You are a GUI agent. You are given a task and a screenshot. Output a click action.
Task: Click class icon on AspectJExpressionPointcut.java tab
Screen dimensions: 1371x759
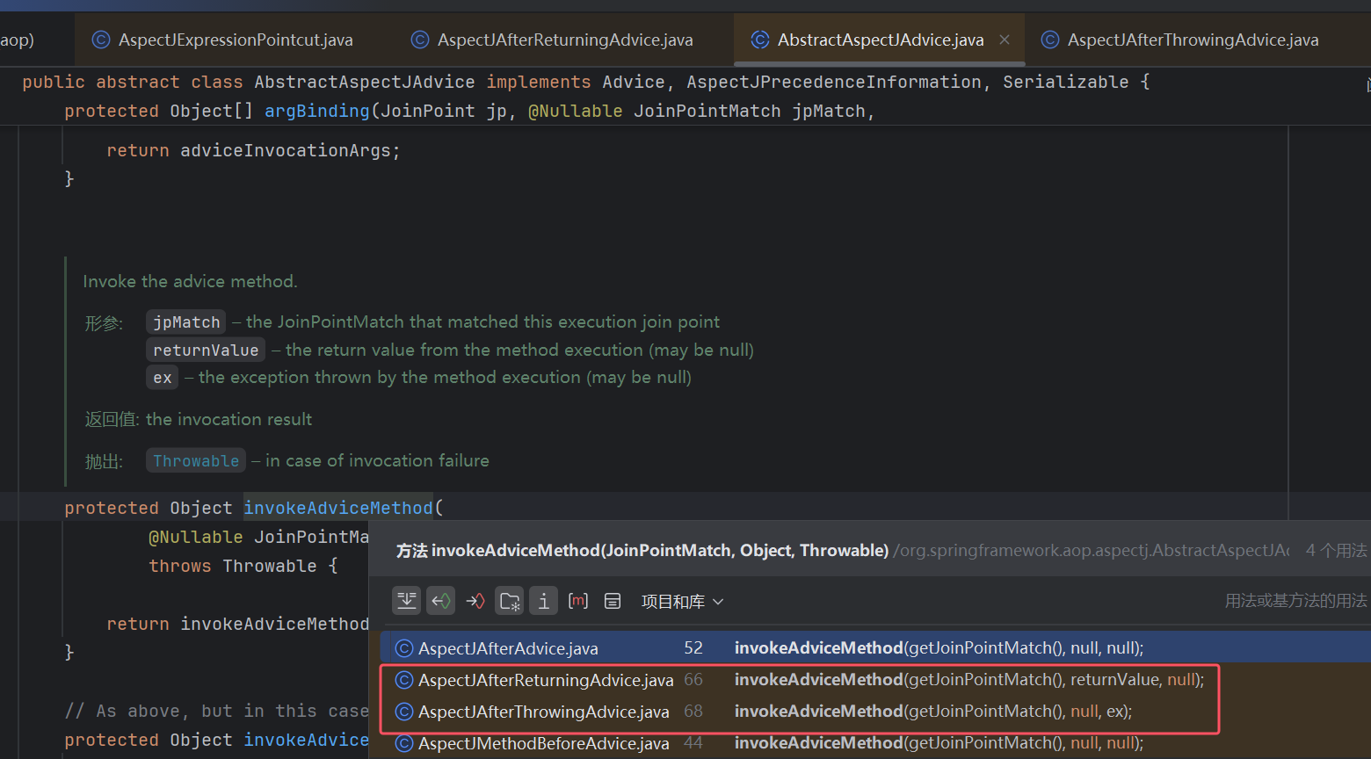(101, 40)
